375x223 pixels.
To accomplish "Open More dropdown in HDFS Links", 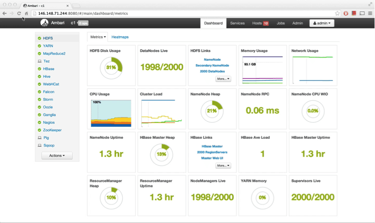I will click(223, 79).
